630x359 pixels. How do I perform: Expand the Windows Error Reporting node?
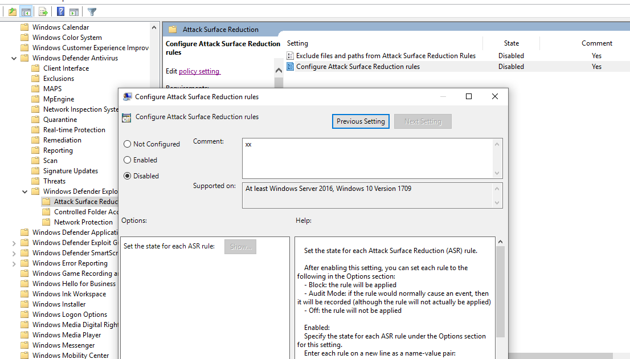[x=14, y=264]
